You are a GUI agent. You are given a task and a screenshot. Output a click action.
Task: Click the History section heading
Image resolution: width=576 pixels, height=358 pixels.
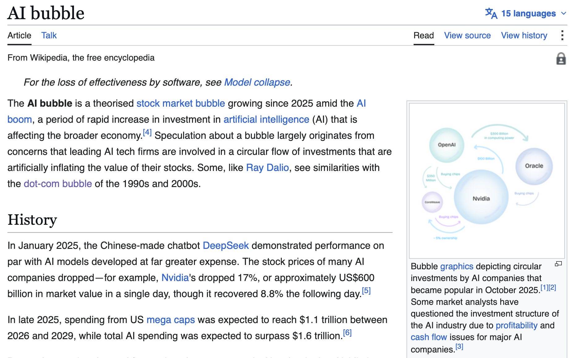[x=32, y=220]
